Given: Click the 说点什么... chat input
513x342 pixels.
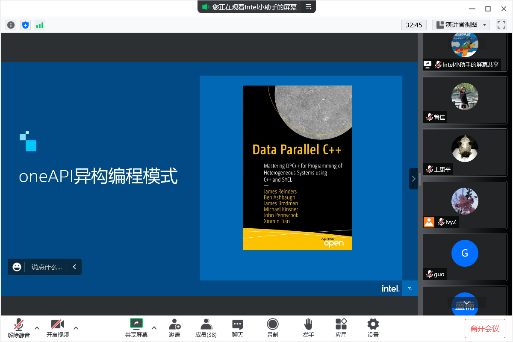Looking at the screenshot, I should tap(47, 267).
